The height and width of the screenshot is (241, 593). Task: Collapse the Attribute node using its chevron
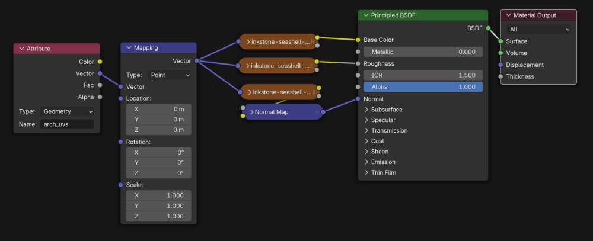[x=22, y=48]
